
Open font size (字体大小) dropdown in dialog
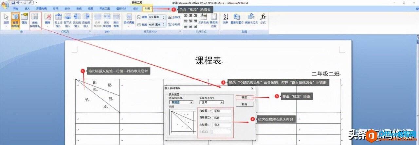(211, 102)
